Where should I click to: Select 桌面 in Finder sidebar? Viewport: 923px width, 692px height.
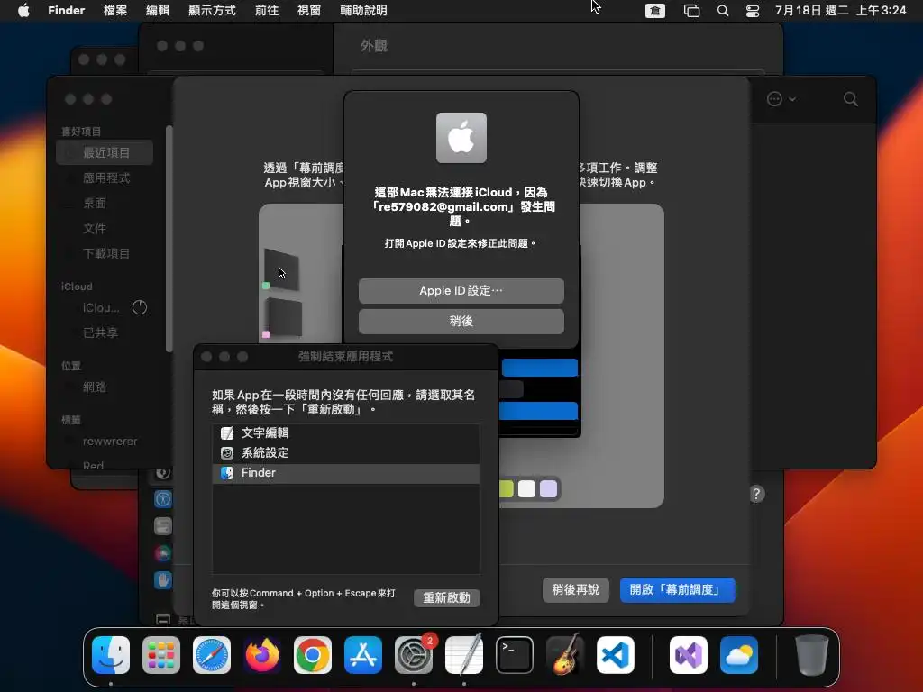tap(105, 203)
